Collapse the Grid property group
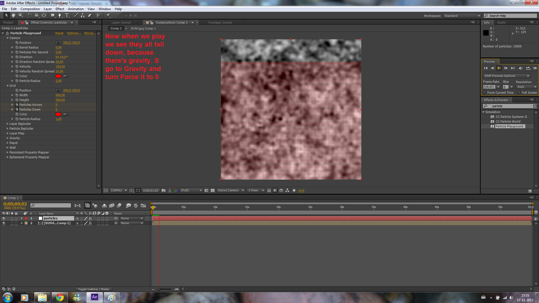 point(8,86)
